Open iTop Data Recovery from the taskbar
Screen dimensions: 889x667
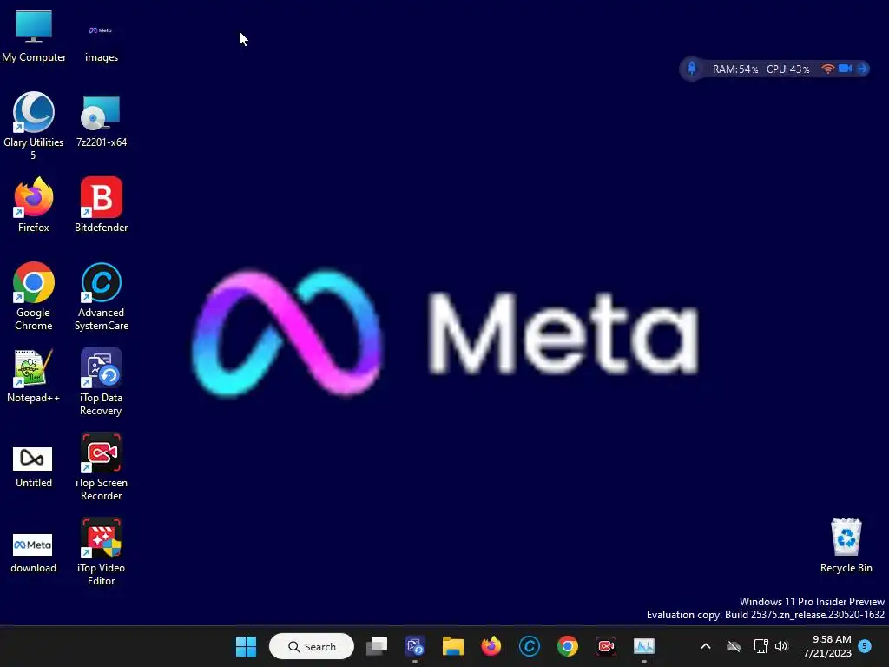point(414,646)
